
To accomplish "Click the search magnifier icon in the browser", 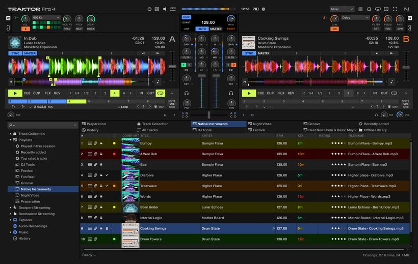I will coord(10,125).
